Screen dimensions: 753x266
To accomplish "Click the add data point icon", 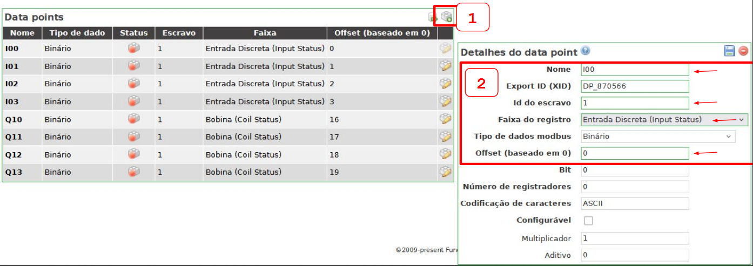I will [x=446, y=17].
